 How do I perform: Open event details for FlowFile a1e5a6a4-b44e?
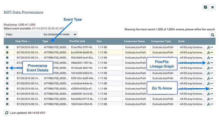(x=7, y=84)
